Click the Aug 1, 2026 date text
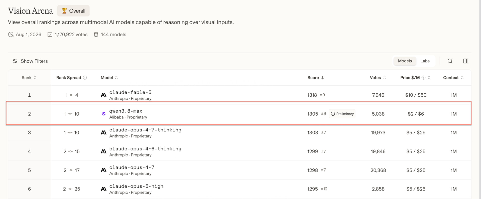This screenshot has width=481, height=199. tap(28, 35)
